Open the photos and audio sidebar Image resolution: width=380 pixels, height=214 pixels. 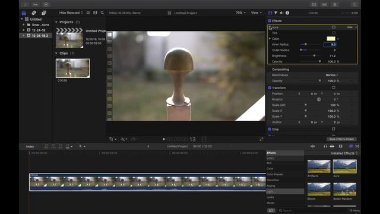pyautogui.click(x=34, y=13)
